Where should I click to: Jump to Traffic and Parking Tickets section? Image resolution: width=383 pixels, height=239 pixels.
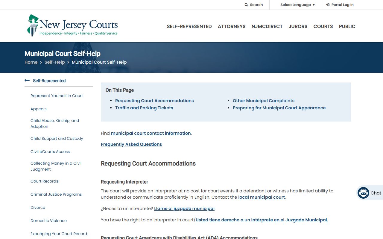point(144,108)
